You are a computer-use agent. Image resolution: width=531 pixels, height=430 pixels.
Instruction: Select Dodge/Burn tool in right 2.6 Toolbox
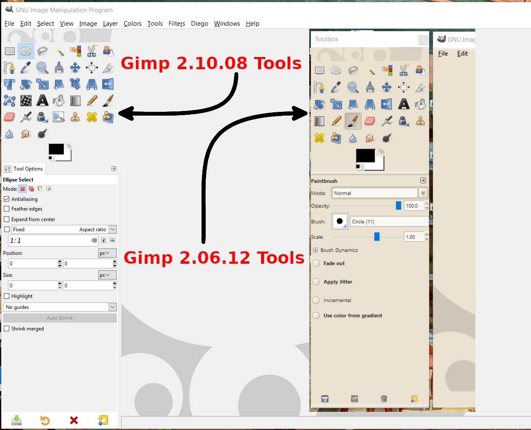click(387, 138)
